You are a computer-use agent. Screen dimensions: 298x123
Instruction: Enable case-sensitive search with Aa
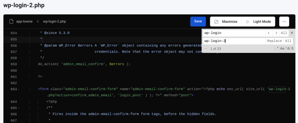tap(282, 49)
